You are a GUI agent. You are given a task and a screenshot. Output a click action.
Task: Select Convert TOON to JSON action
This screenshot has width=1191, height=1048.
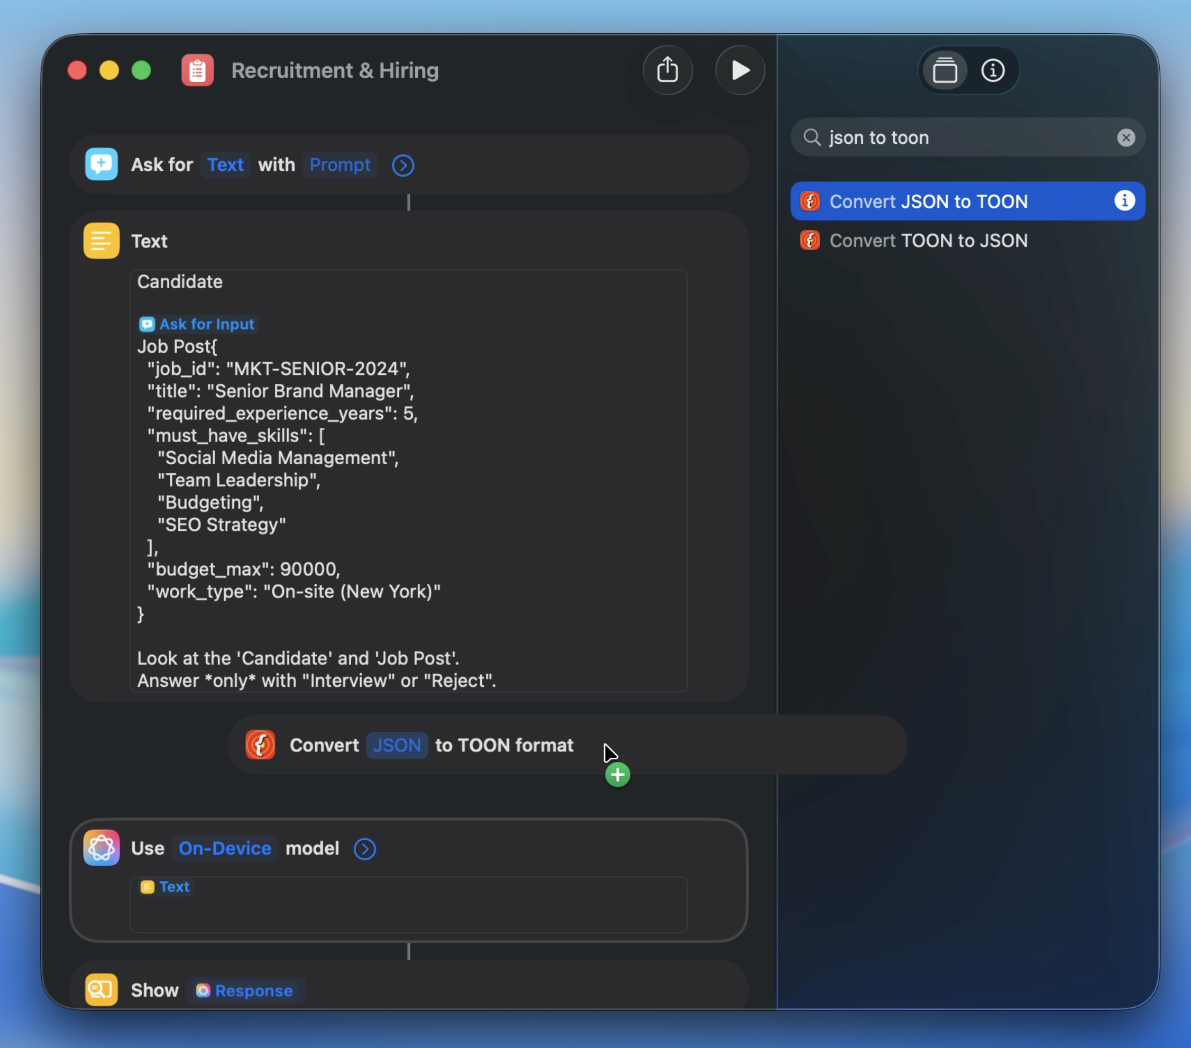(928, 241)
